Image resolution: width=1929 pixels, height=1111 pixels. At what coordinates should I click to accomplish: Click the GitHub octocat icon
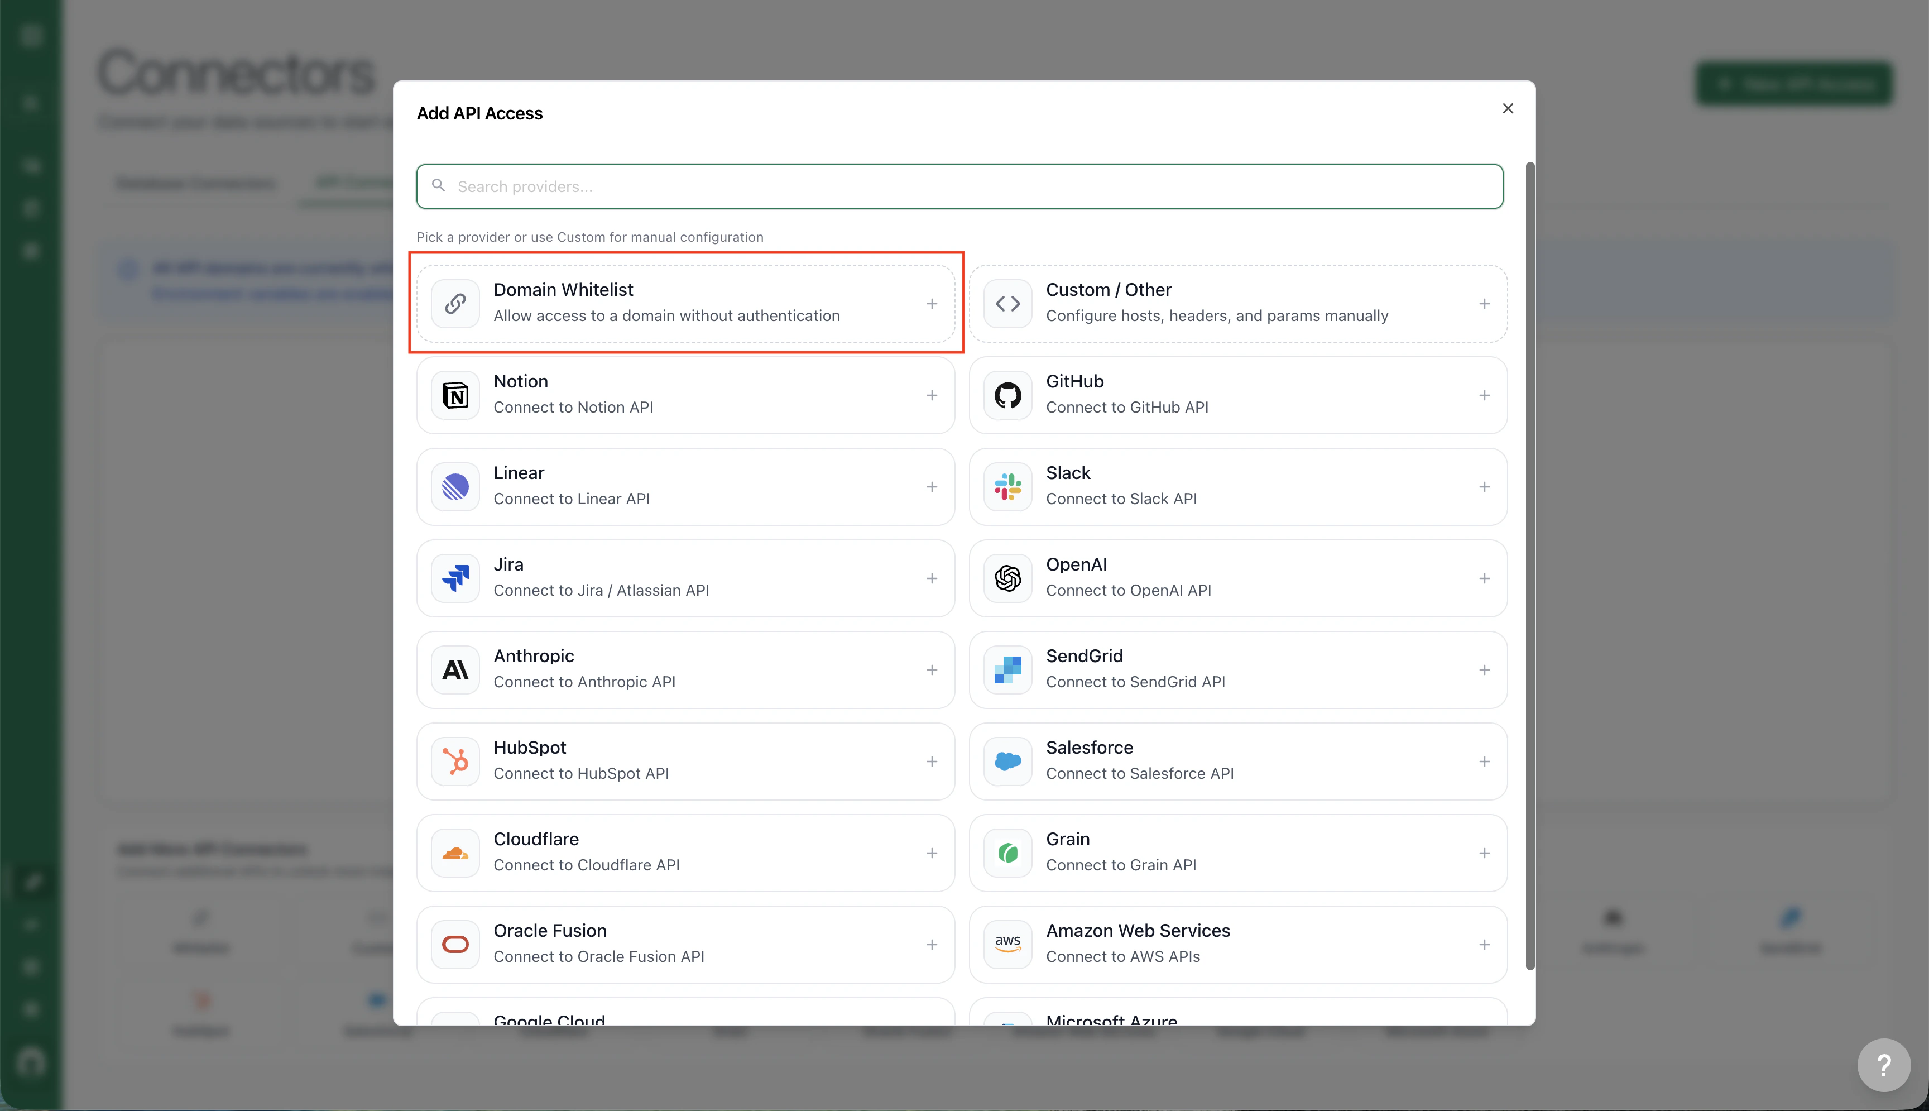1007,395
